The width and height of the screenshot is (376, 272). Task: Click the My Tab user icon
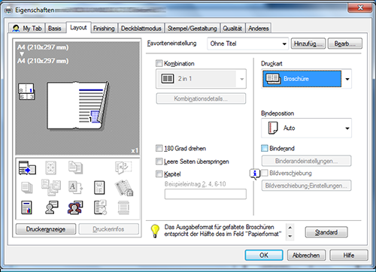point(16,29)
